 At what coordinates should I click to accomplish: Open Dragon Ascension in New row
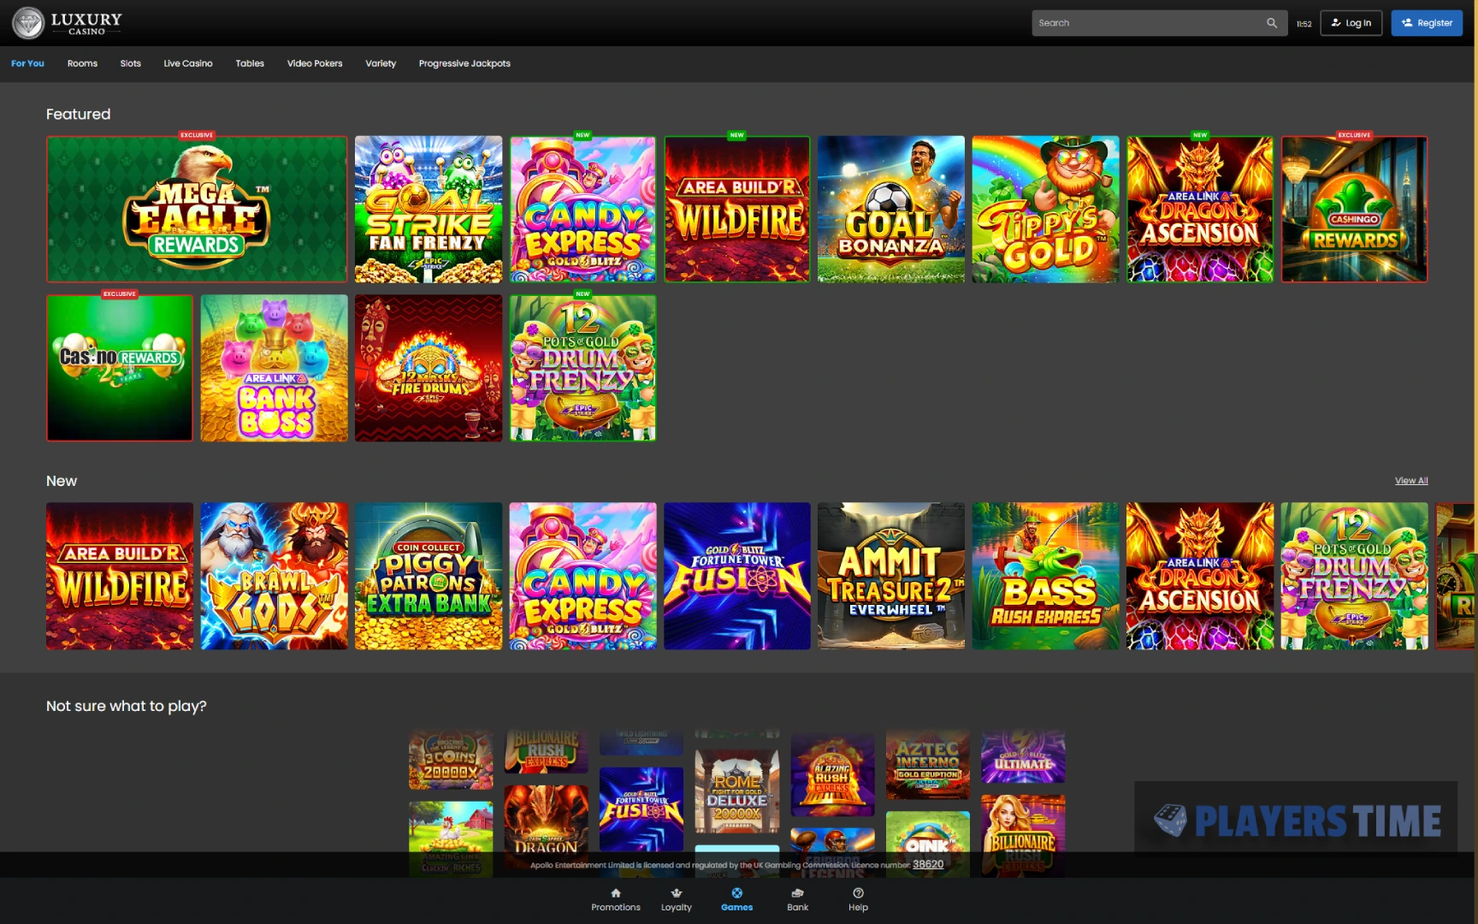coord(1200,576)
